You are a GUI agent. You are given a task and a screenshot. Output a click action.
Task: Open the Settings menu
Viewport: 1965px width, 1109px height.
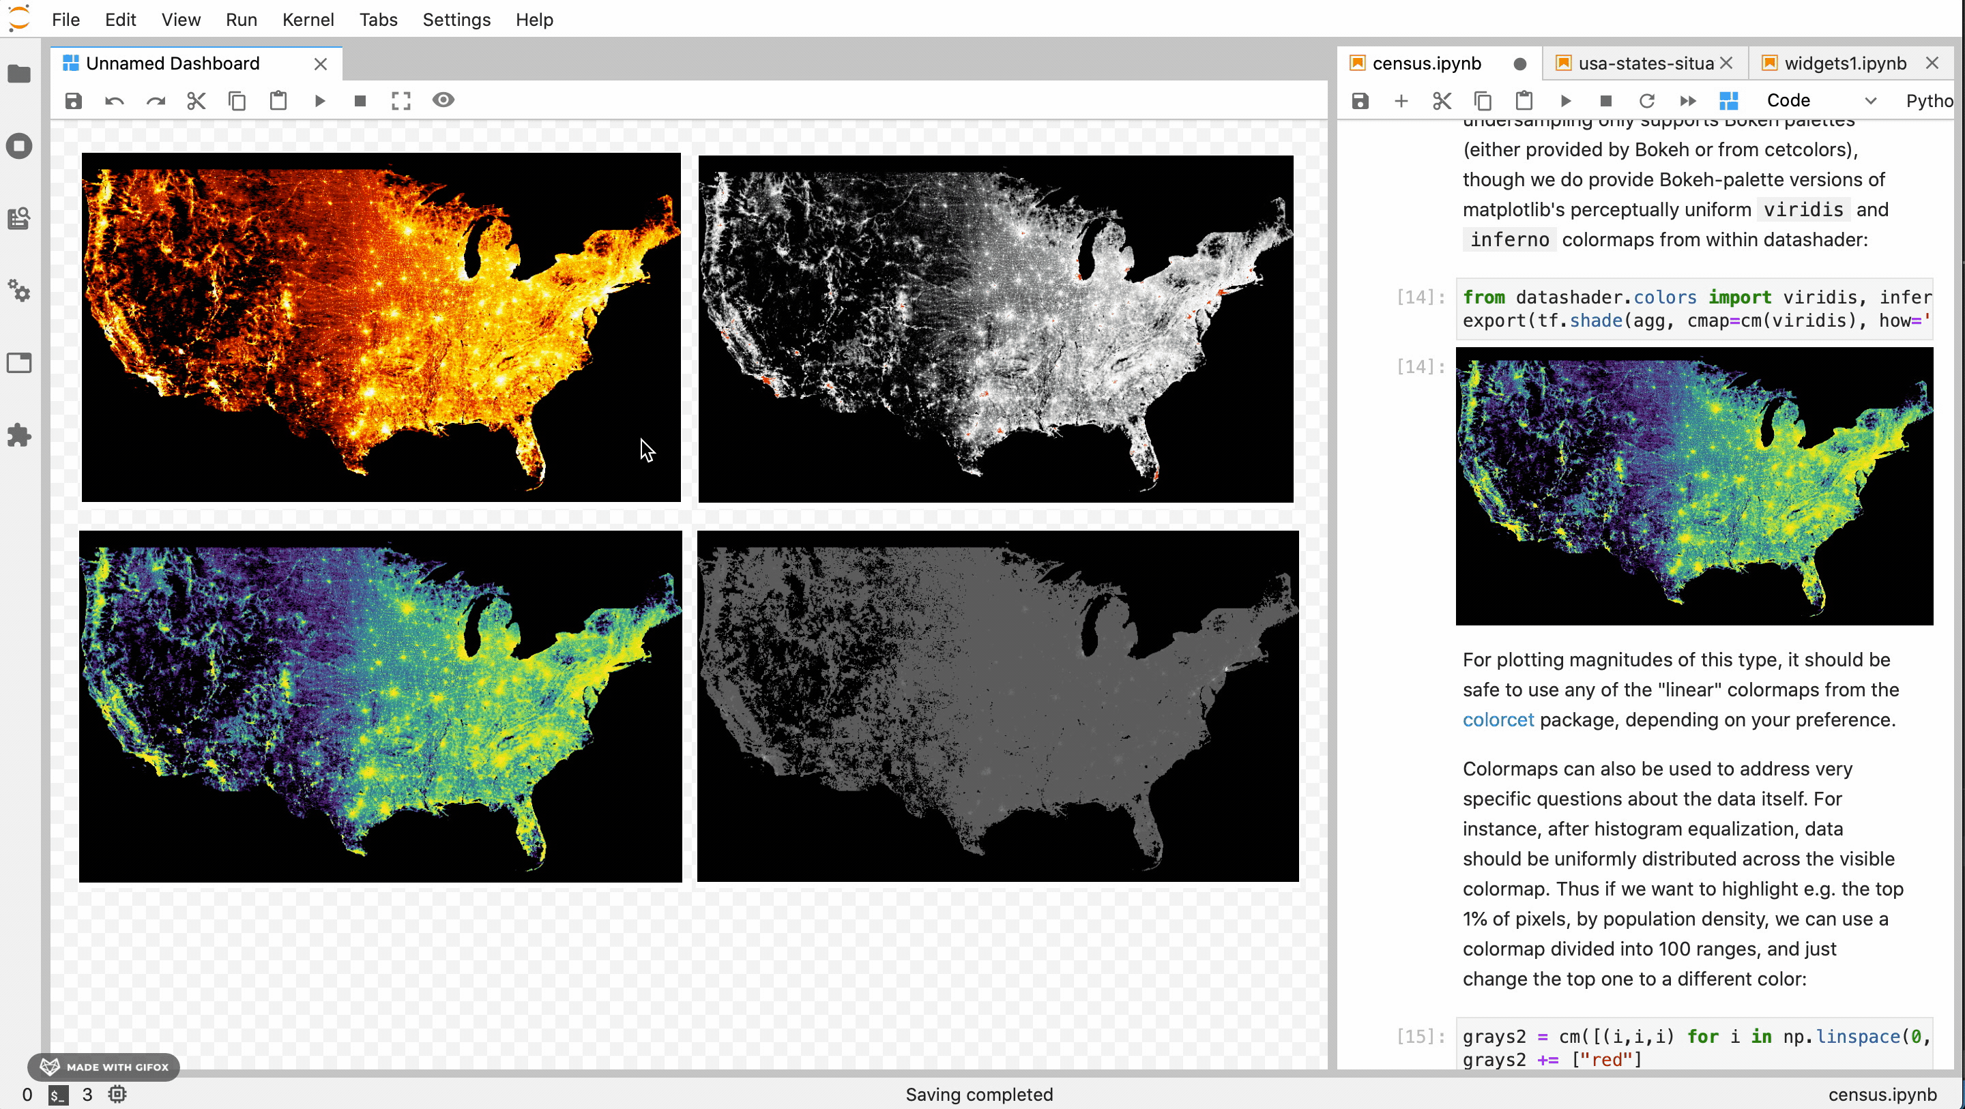tap(456, 20)
